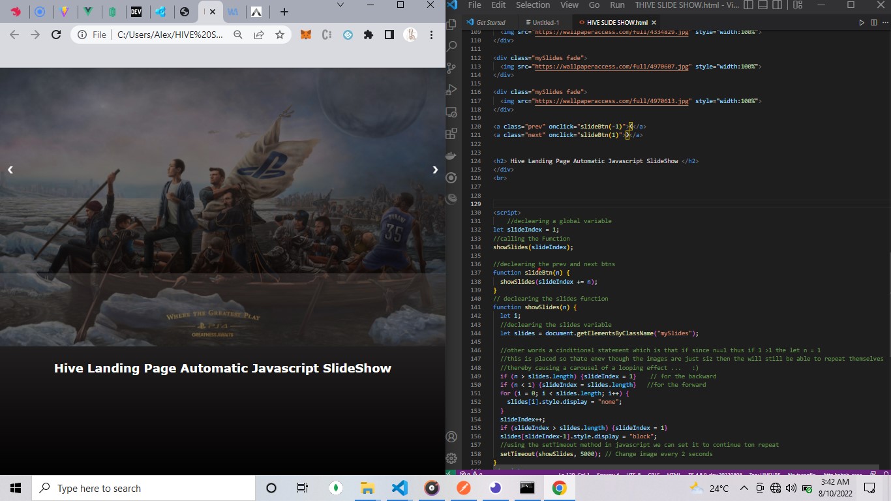891x501 pixels.
Task: Split the VS Code editor to the right
Action: tap(874, 22)
